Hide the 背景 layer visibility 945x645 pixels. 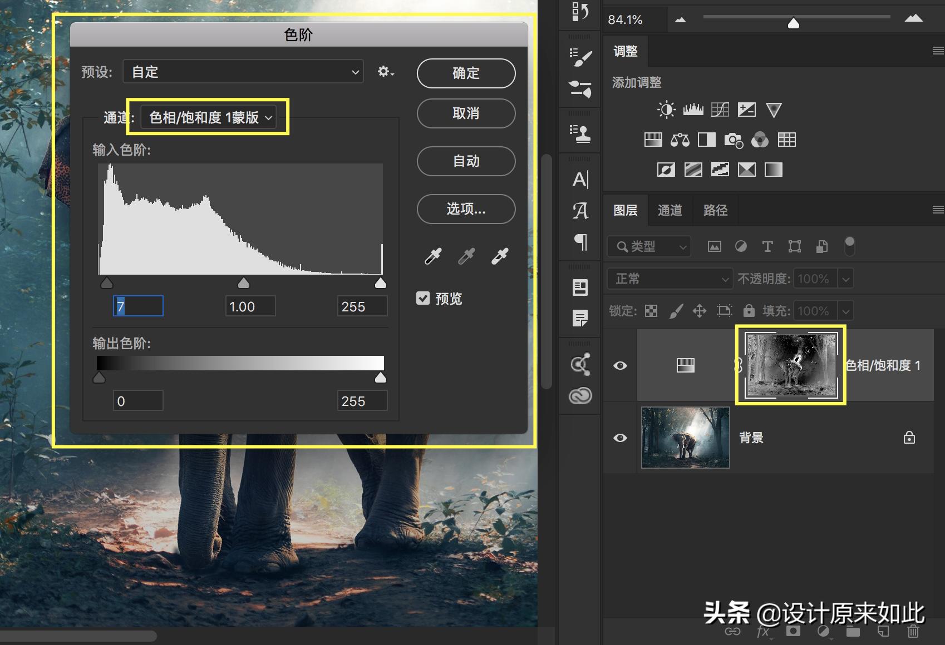(620, 438)
